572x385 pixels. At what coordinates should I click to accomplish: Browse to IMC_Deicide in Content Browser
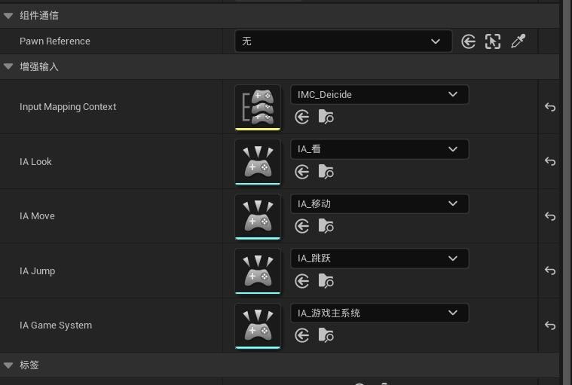coord(326,117)
